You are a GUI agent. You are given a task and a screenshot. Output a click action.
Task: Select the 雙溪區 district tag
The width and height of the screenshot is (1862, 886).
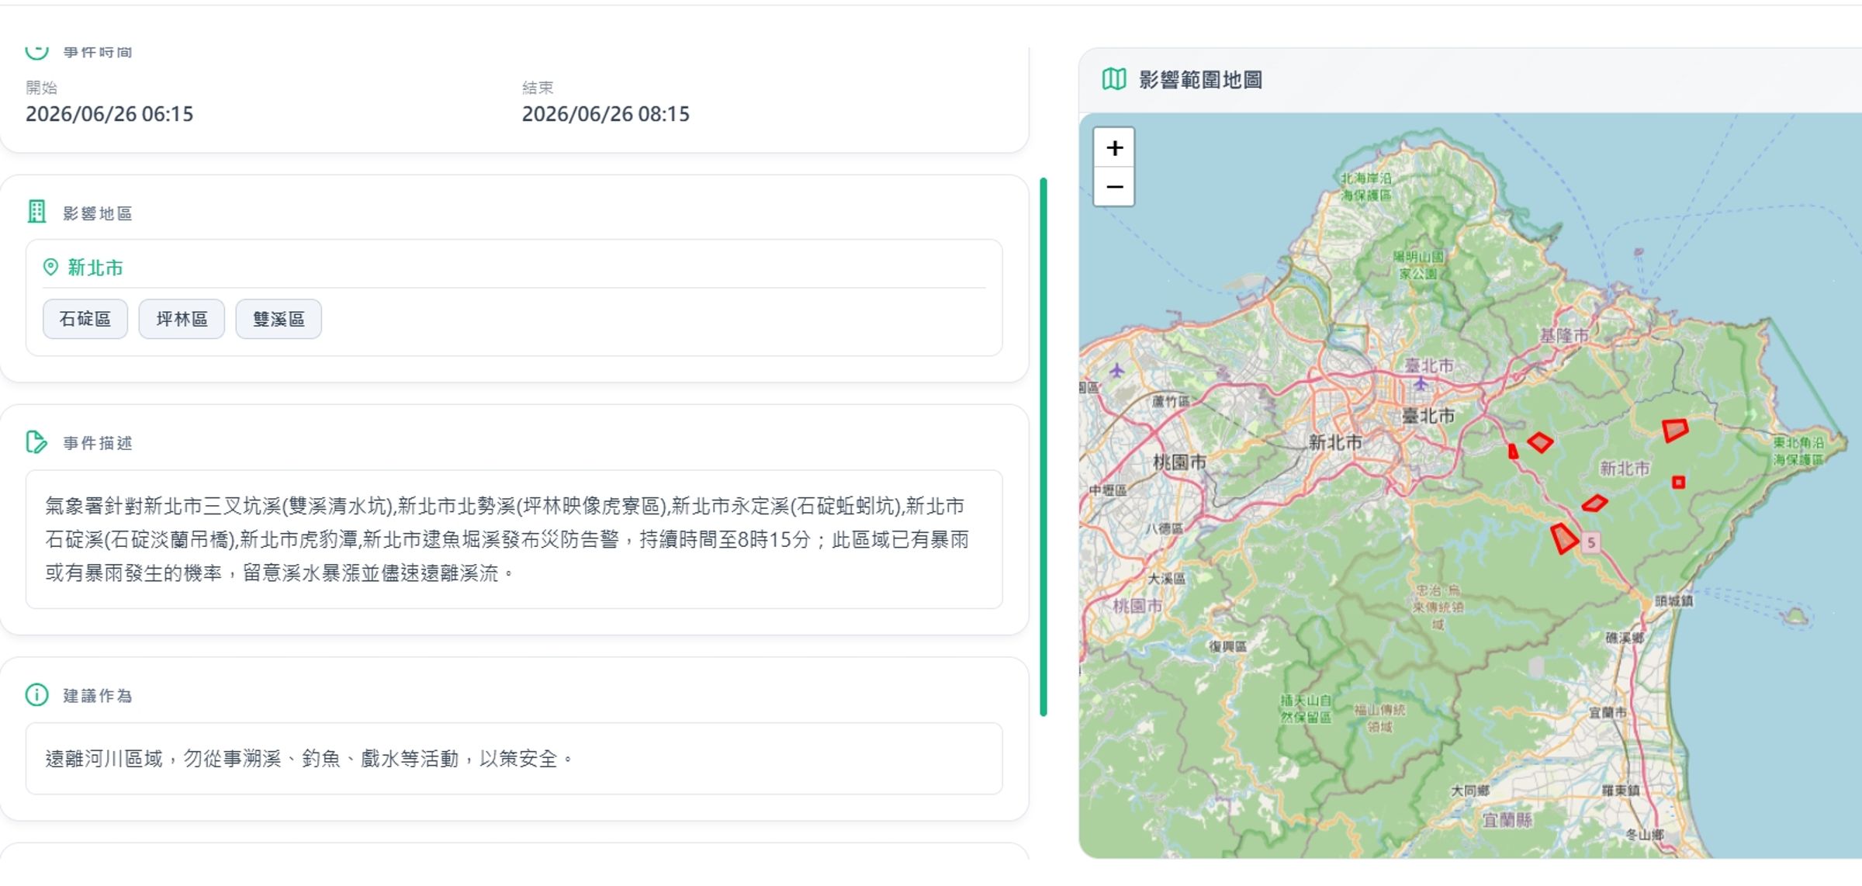tap(279, 319)
